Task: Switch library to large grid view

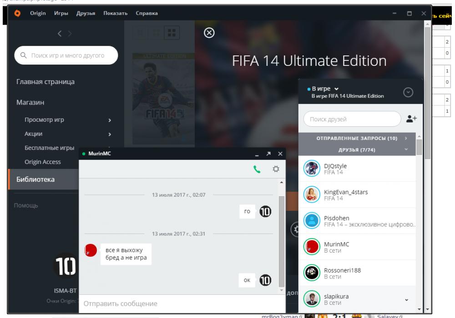Action: tap(172, 32)
